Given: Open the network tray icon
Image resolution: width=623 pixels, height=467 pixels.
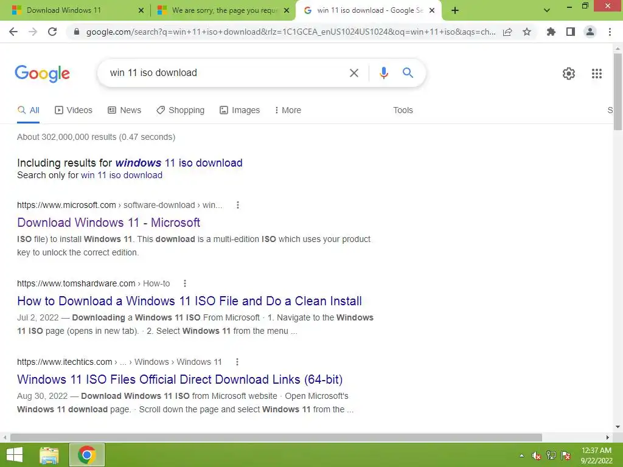Looking at the screenshot, I should click(551, 455).
